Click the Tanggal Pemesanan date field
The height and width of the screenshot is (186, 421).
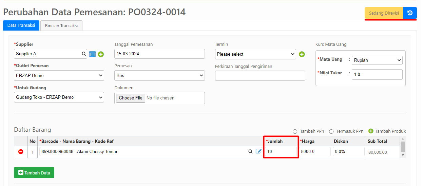[159, 54]
